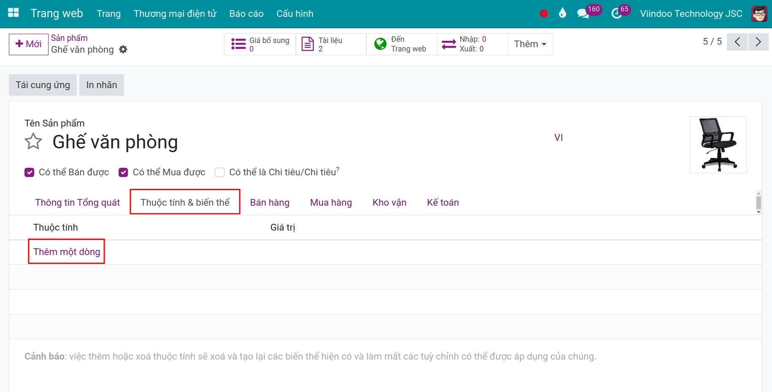Open Thương mại điện tử menu

[x=175, y=13]
